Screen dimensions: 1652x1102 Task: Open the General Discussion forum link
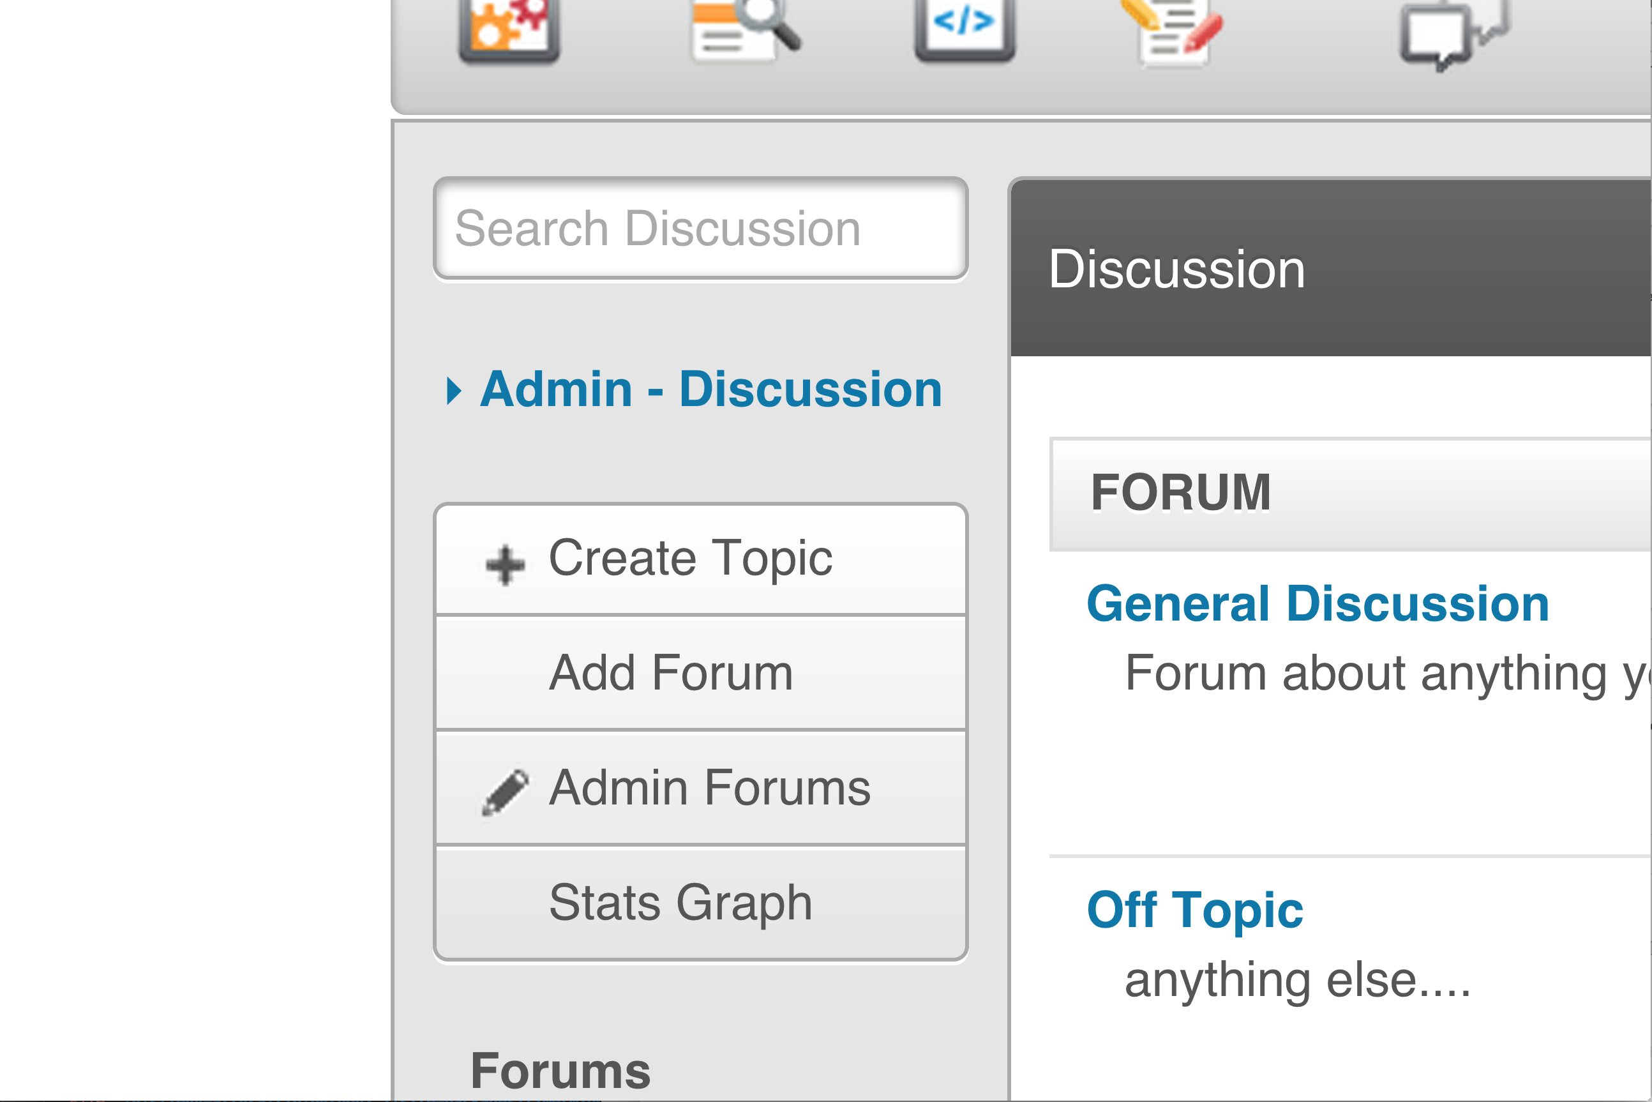click(x=1318, y=604)
